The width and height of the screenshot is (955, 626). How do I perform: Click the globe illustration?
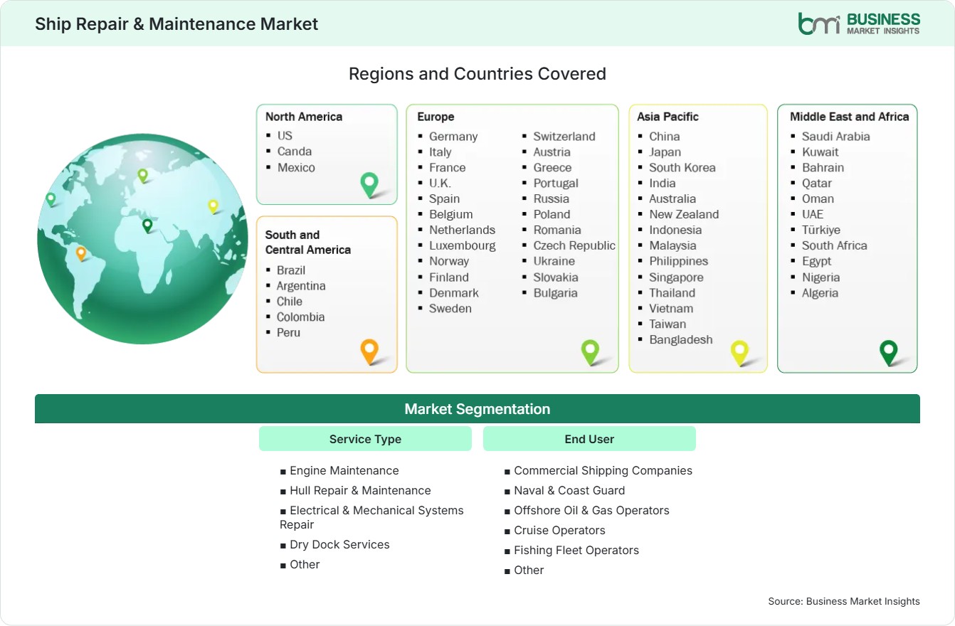pos(142,239)
